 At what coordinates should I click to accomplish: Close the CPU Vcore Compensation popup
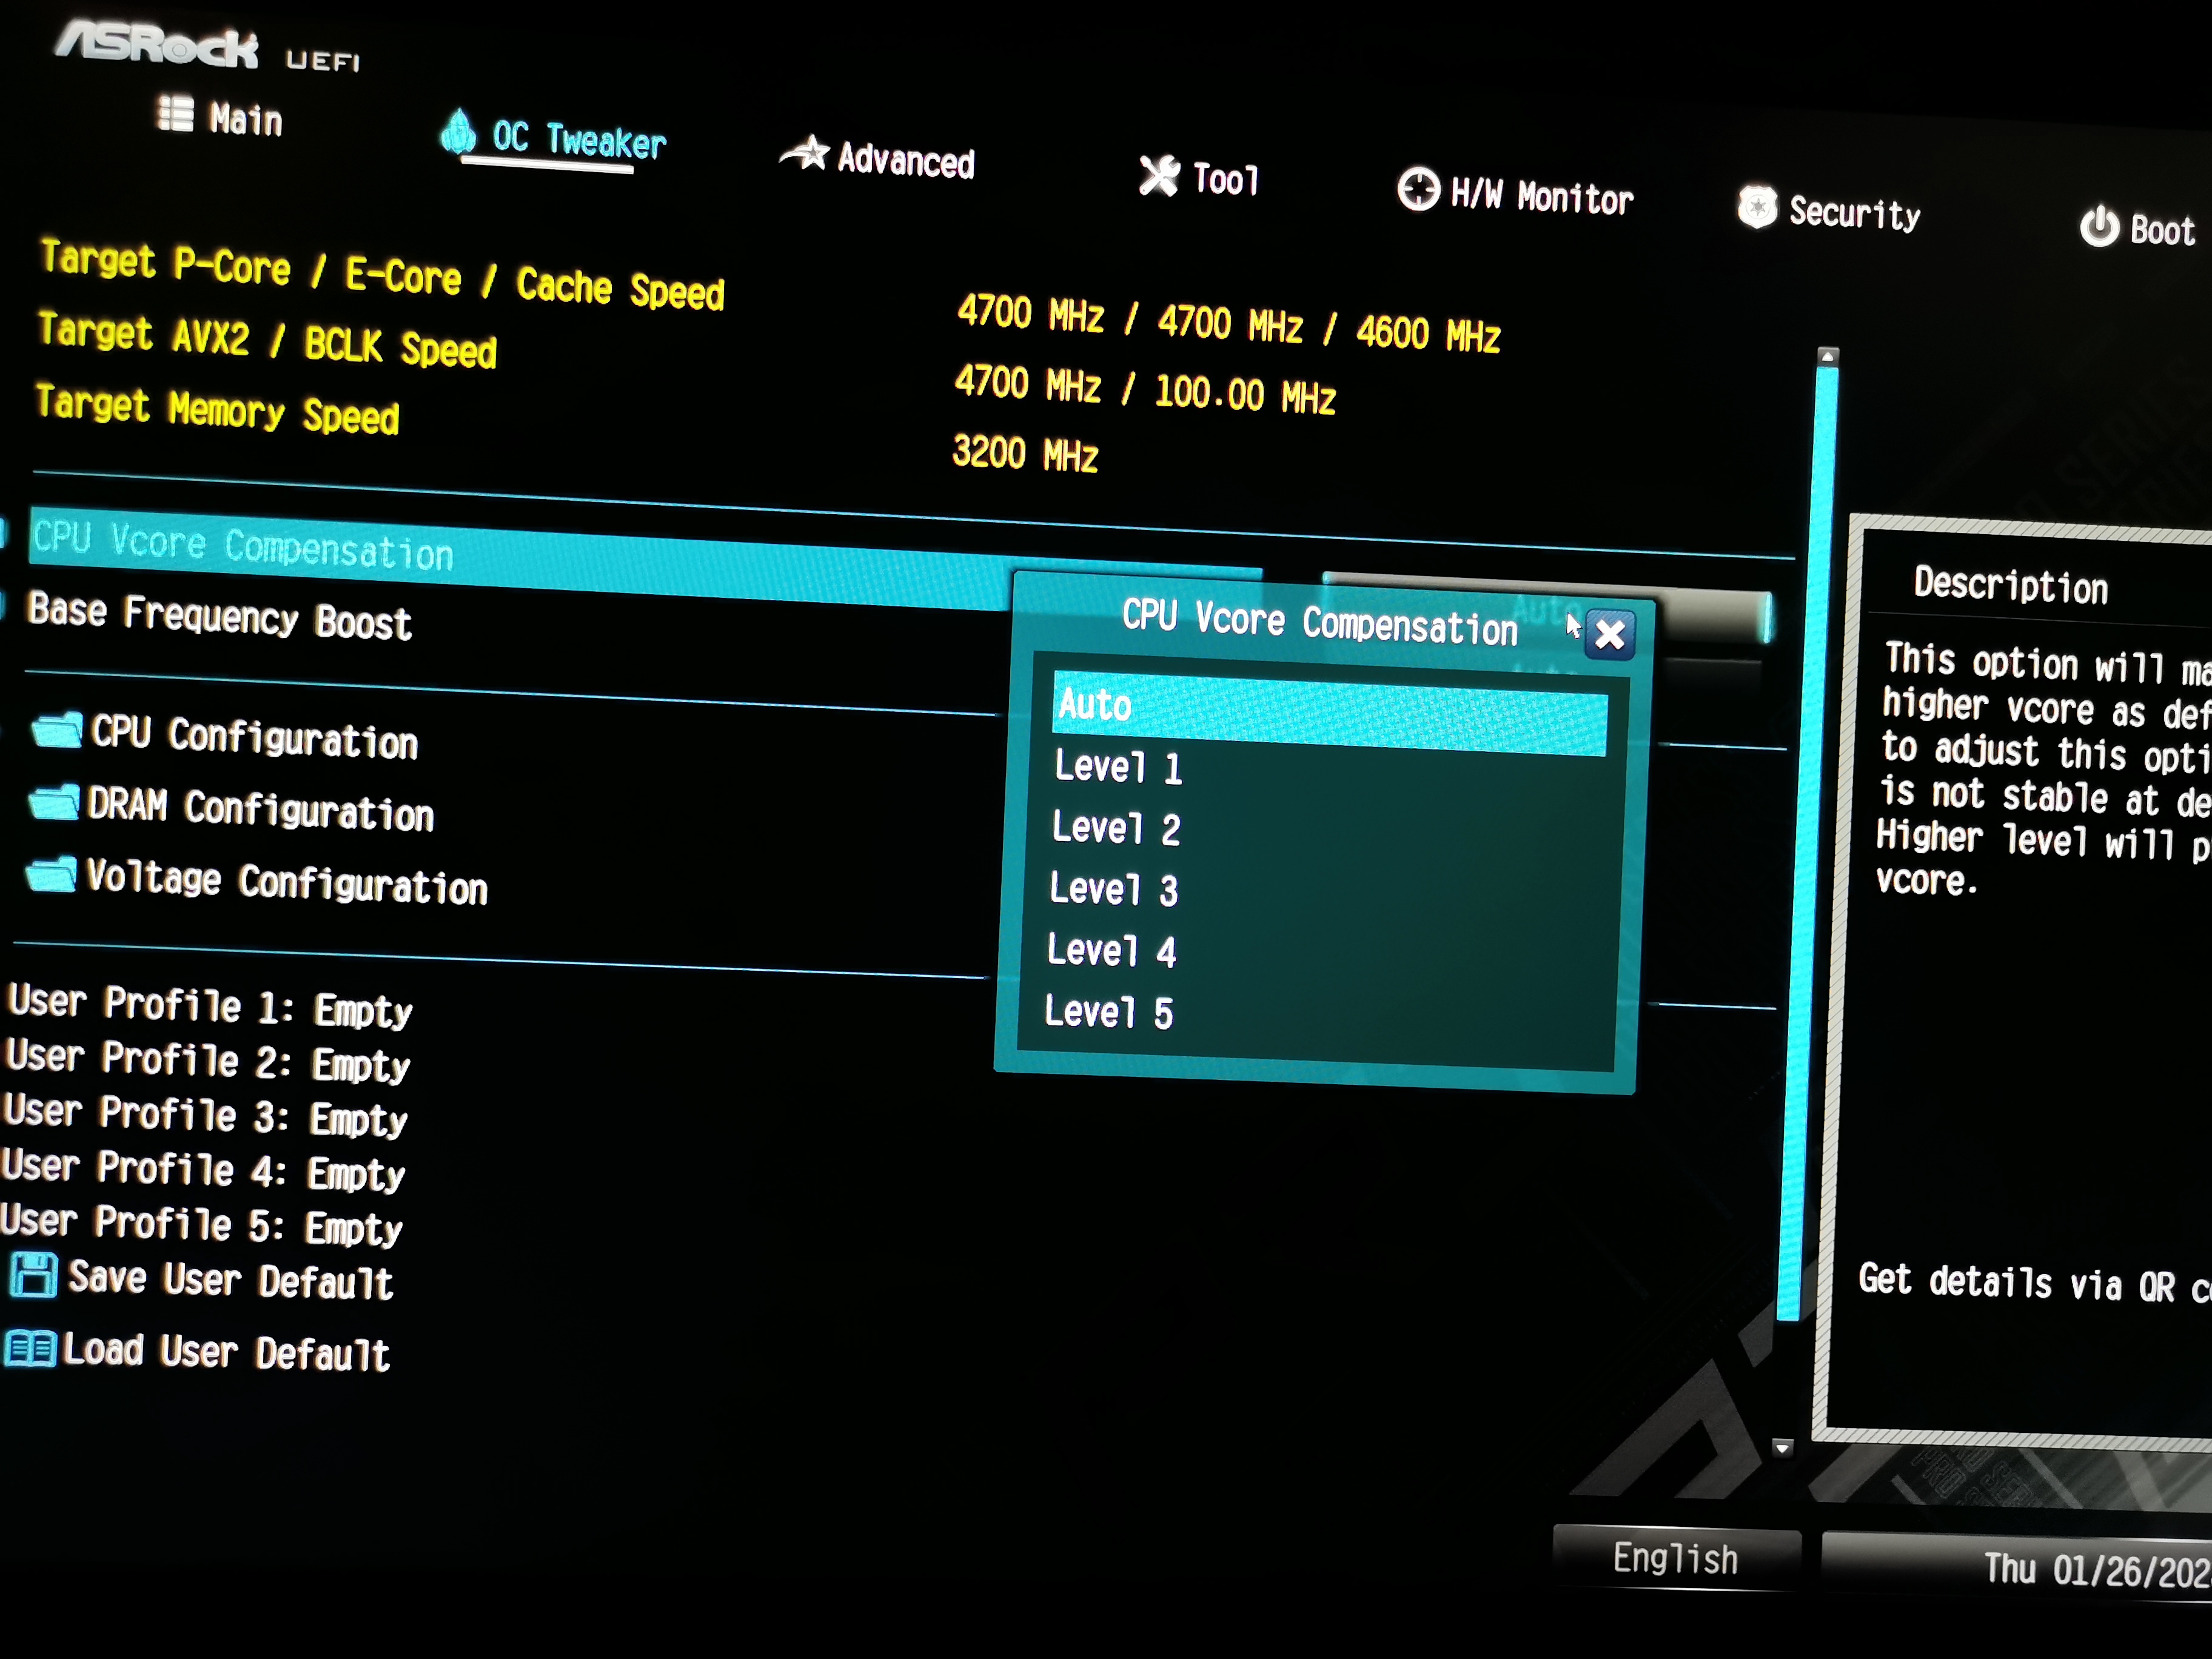(x=1609, y=635)
